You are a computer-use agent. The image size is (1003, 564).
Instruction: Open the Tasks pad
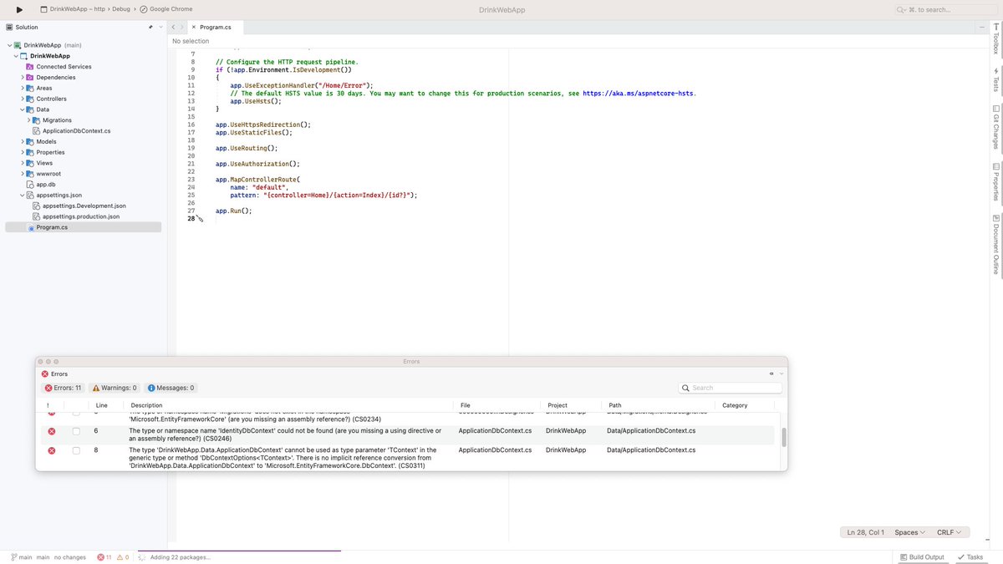pos(970,557)
